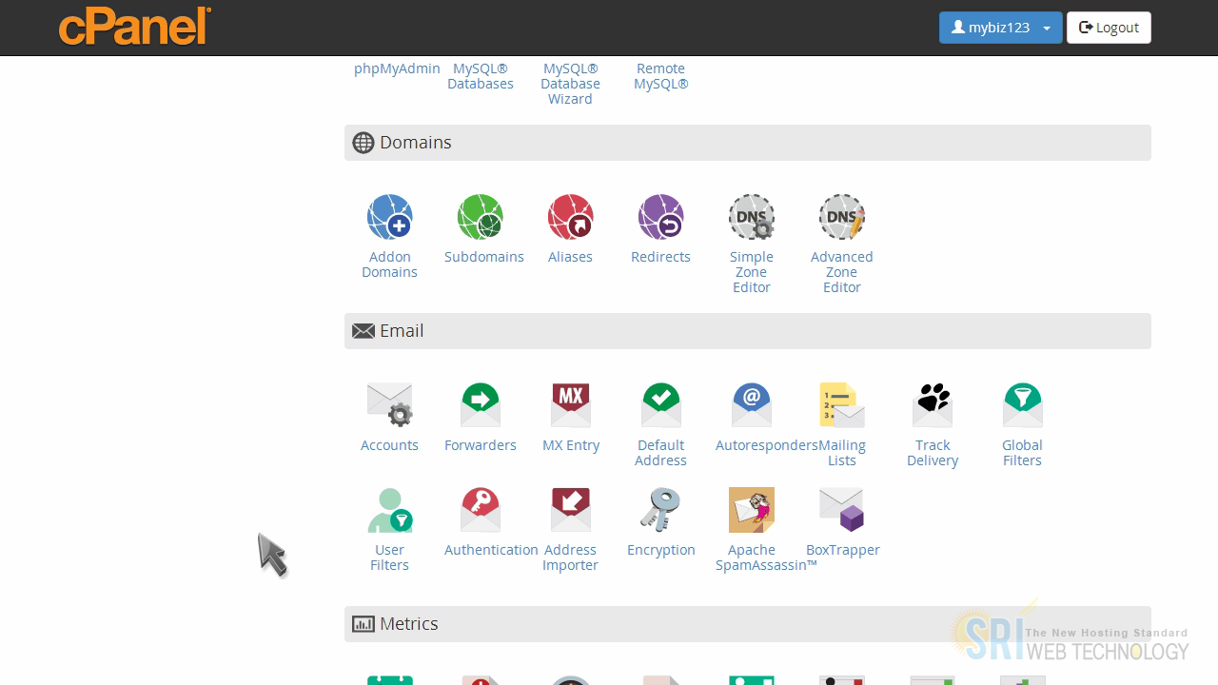Image resolution: width=1218 pixels, height=685 pixels.
Task: Open the Encryption keys icon
Action: (x=660, y=510)
